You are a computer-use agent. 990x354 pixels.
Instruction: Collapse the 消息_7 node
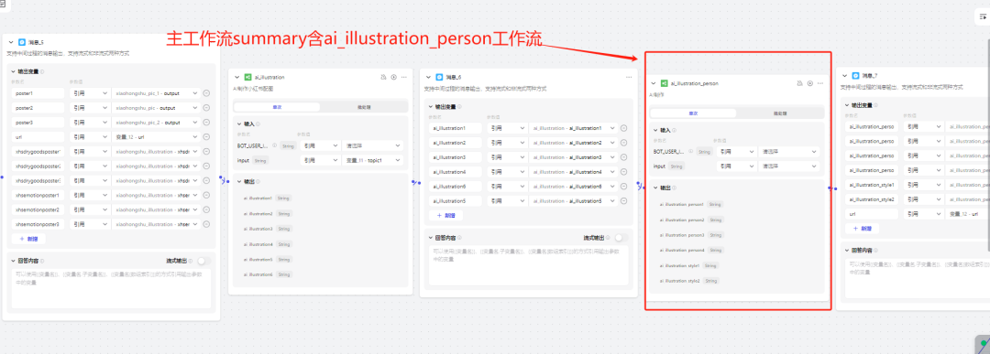845,76
